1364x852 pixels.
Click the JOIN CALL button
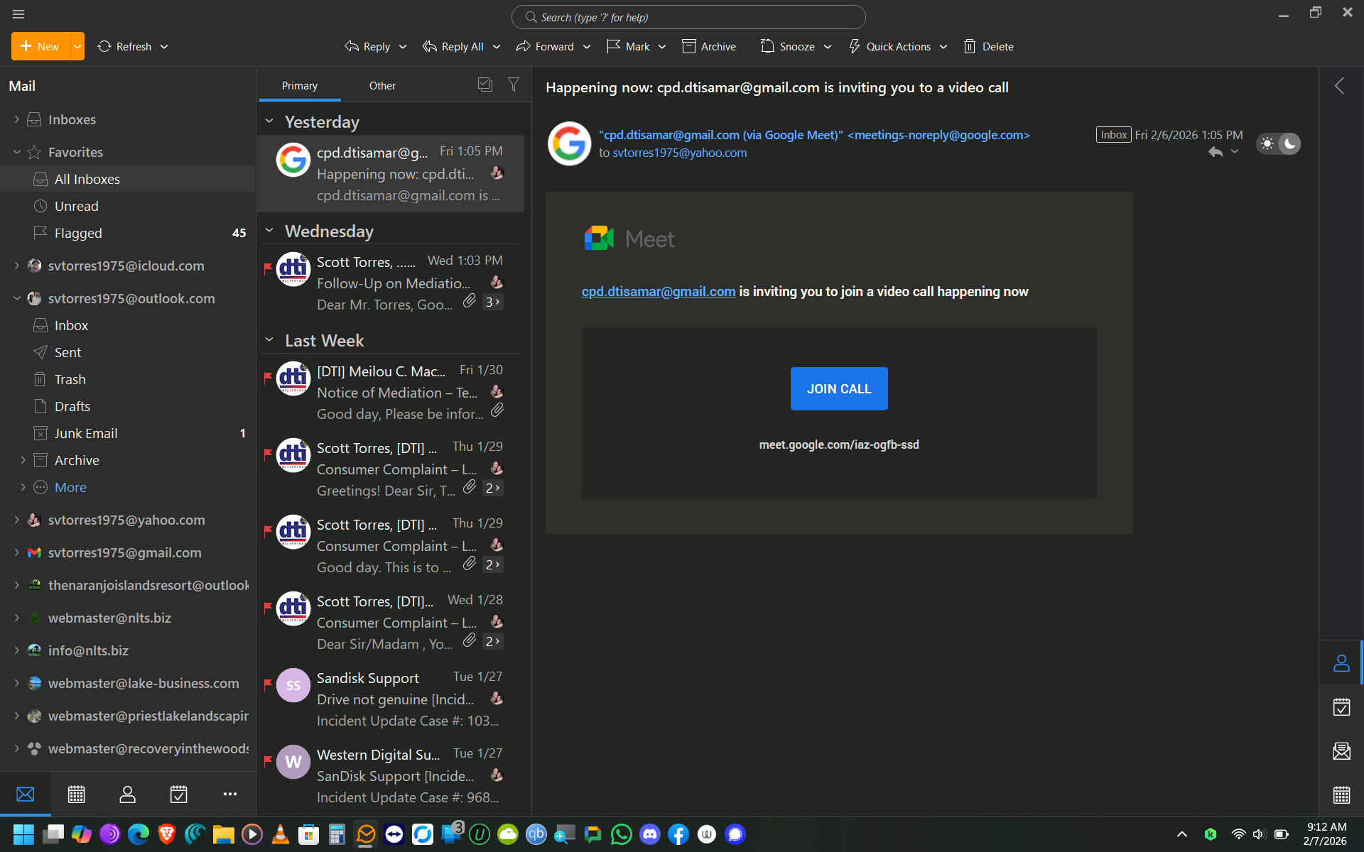point(838,388)
